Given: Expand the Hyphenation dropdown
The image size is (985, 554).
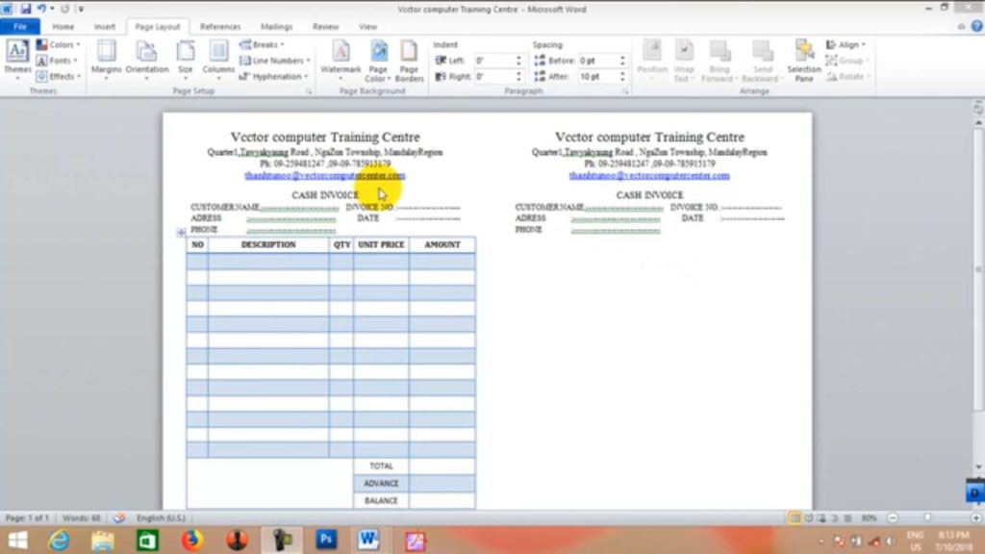Looking at the screenshot, I should click(x=274, y=76).
